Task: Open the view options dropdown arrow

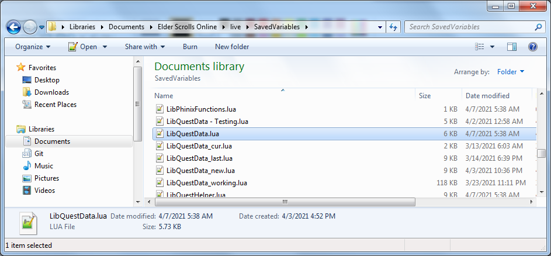Action: (492, 47)
